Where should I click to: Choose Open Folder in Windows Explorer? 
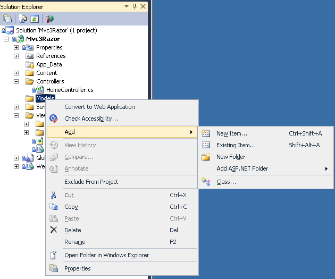pyautogui.click(x=122, y=255)
